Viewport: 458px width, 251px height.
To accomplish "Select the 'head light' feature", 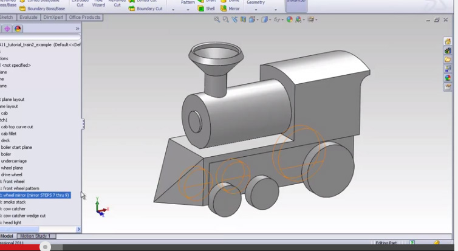I will (x=11, y=222).
